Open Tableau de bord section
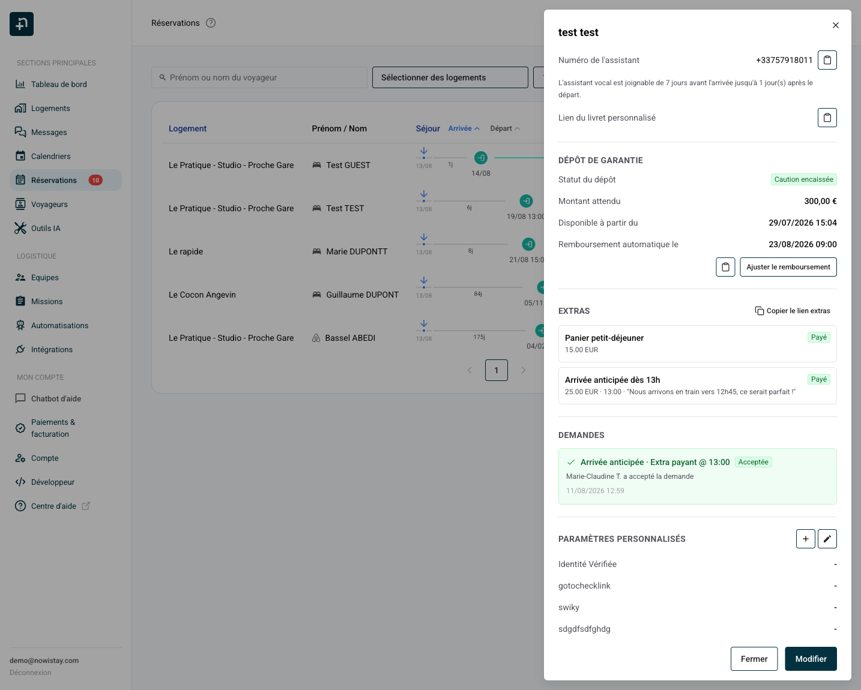The height and width of the screenshot is (690, 861). pos(66,84)
